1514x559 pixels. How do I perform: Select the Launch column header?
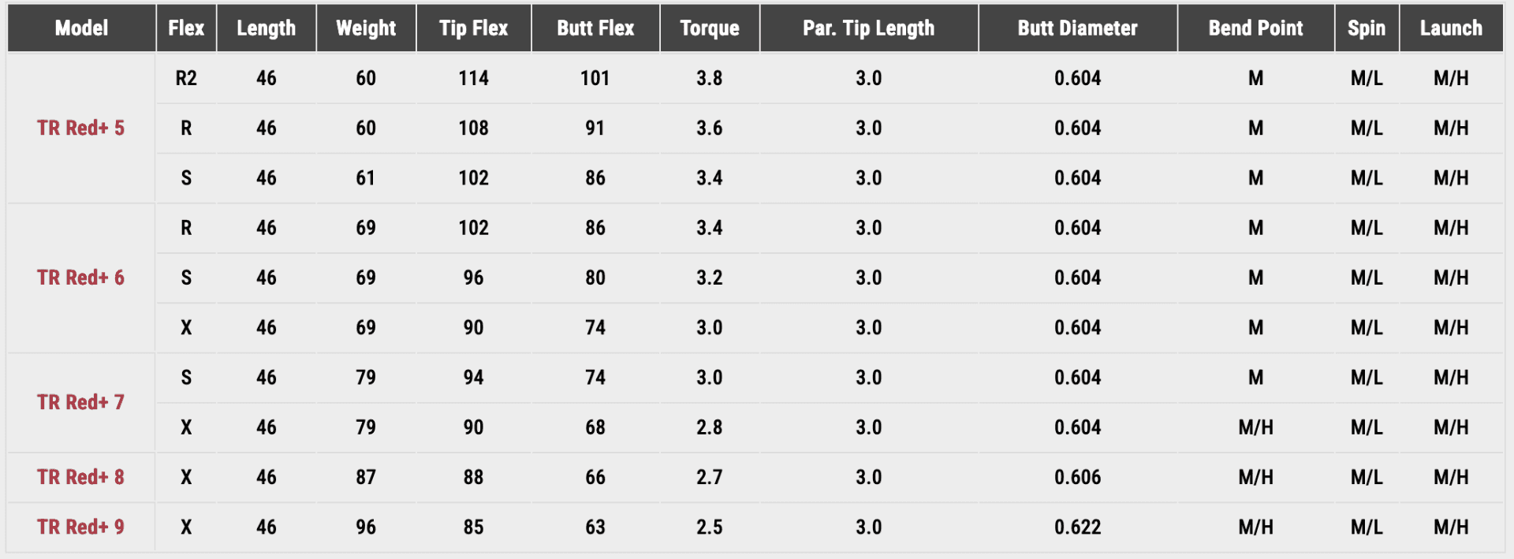tap(1451, 28)
